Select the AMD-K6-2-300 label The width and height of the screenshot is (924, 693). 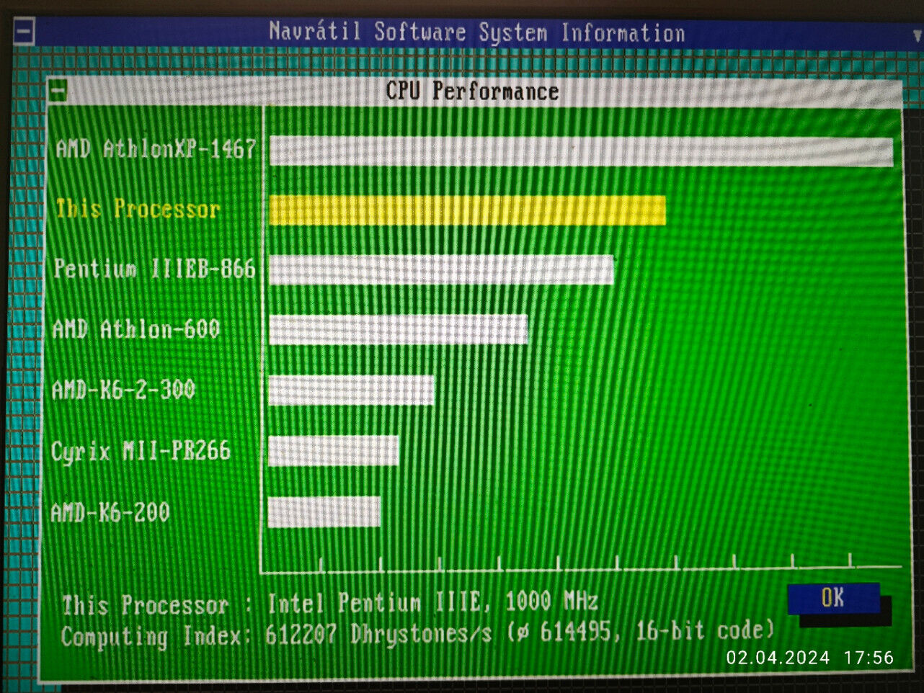pos(123,390)
